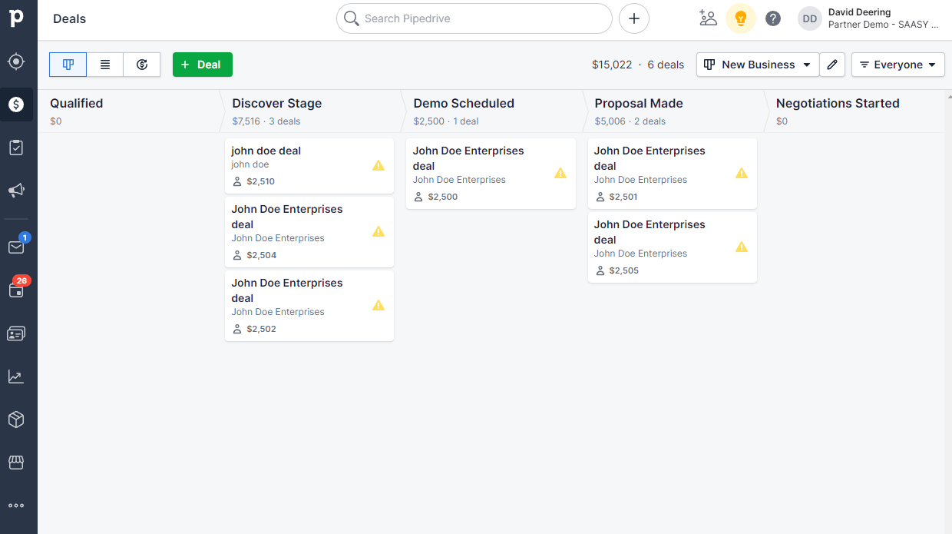The height and width of the screenshot is (534, 952).
Task: Click $7,516 · 3 deals summary
Action: pyautogui.click(x=266, y=121)
